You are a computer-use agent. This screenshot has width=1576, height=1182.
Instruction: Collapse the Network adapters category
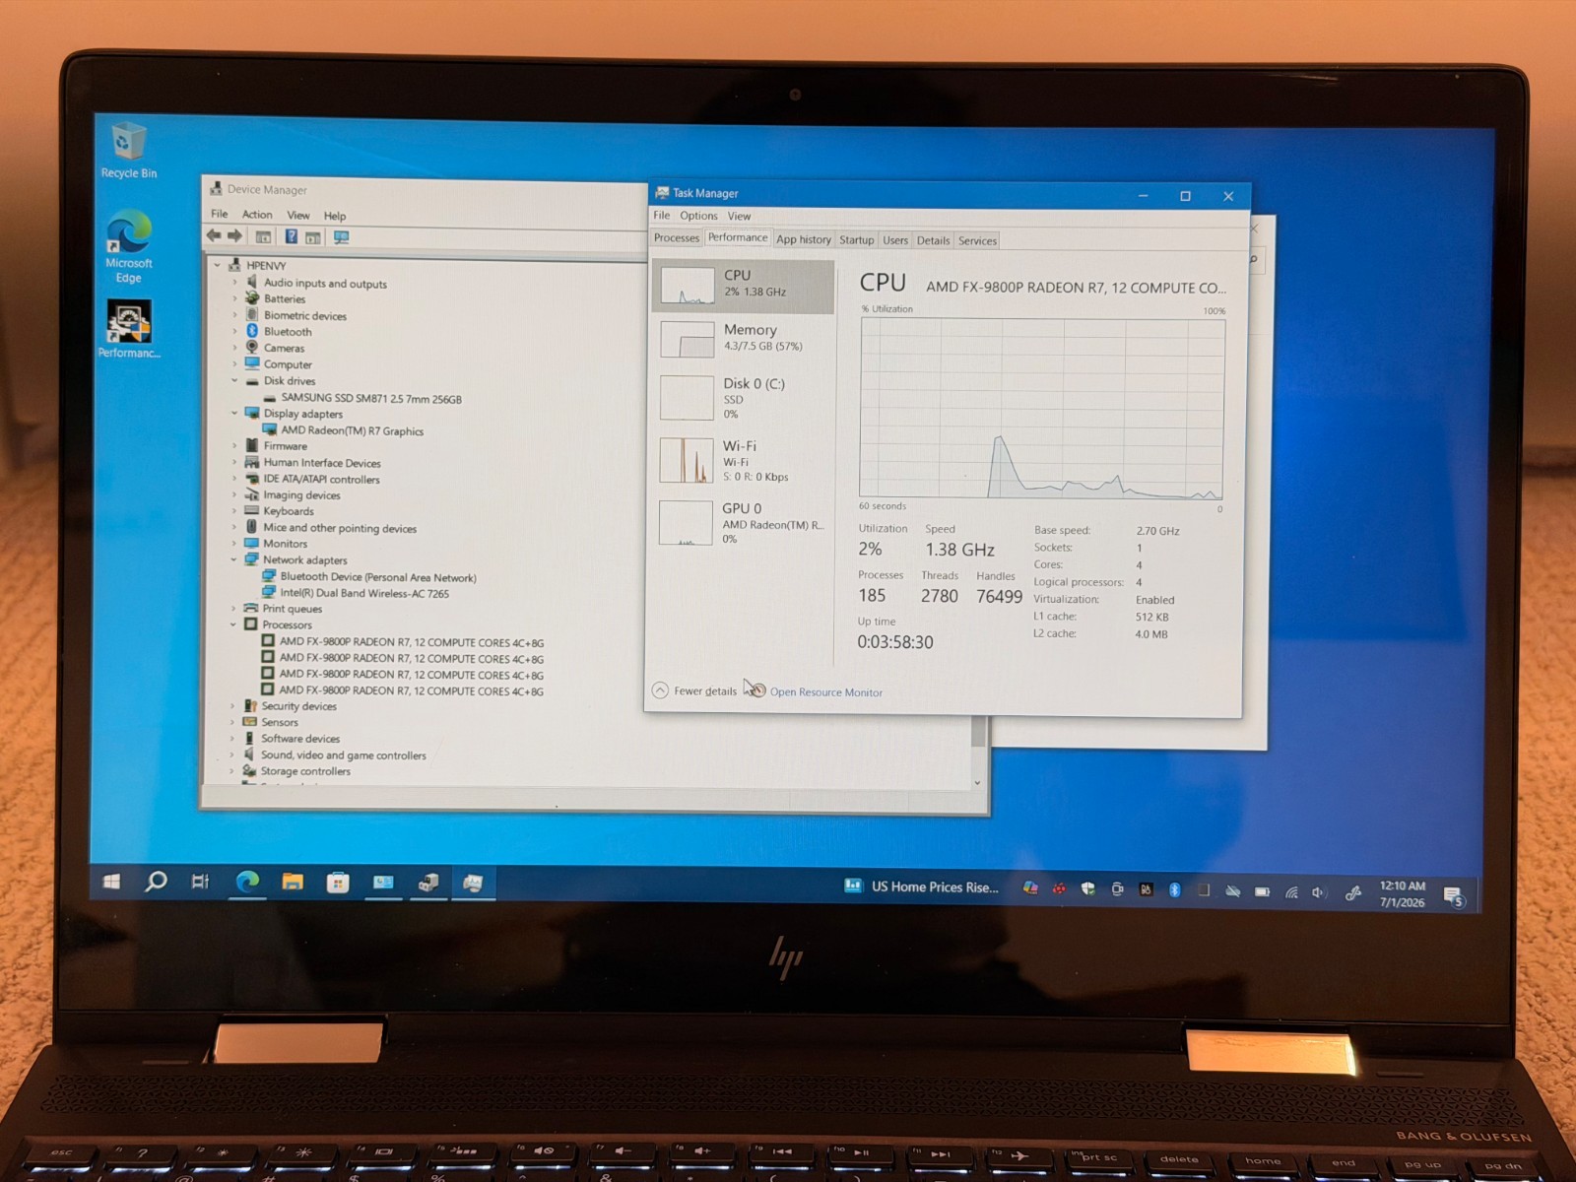(x=233, y=559)
